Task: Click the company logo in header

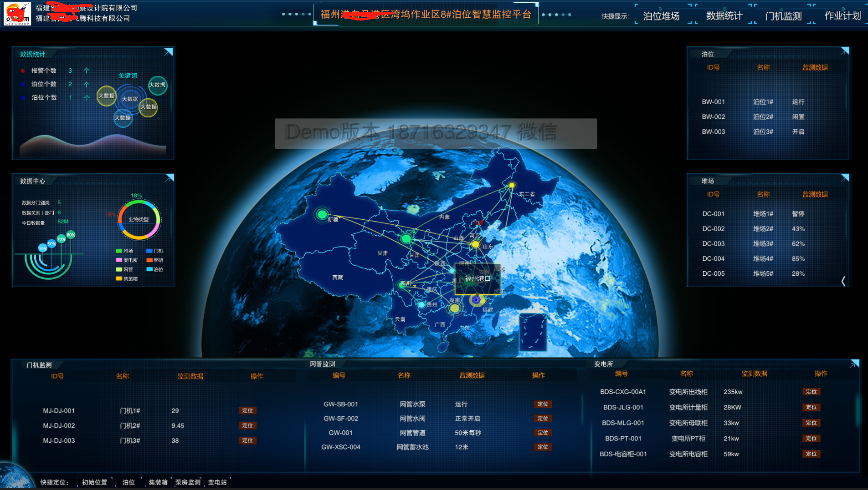Action: (17, 14)
